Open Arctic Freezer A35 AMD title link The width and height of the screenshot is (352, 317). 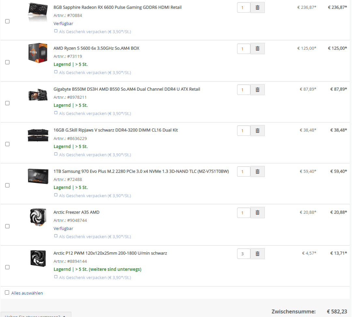76,212
